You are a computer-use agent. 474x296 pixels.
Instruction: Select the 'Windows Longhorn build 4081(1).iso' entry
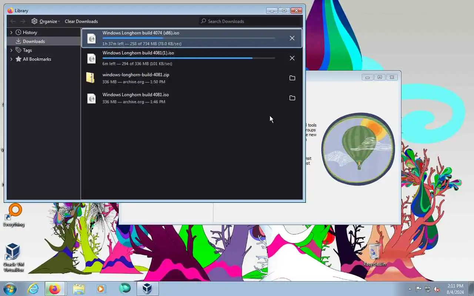point(192,58)
